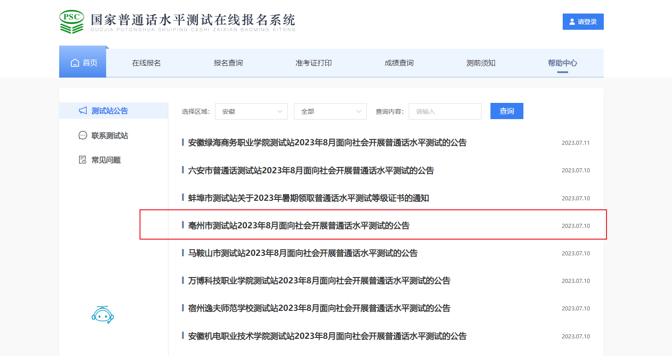Screen dimensions: 672x356
Task: View 测前须知 in navigation bar
Action: click(x=481, y=63)
